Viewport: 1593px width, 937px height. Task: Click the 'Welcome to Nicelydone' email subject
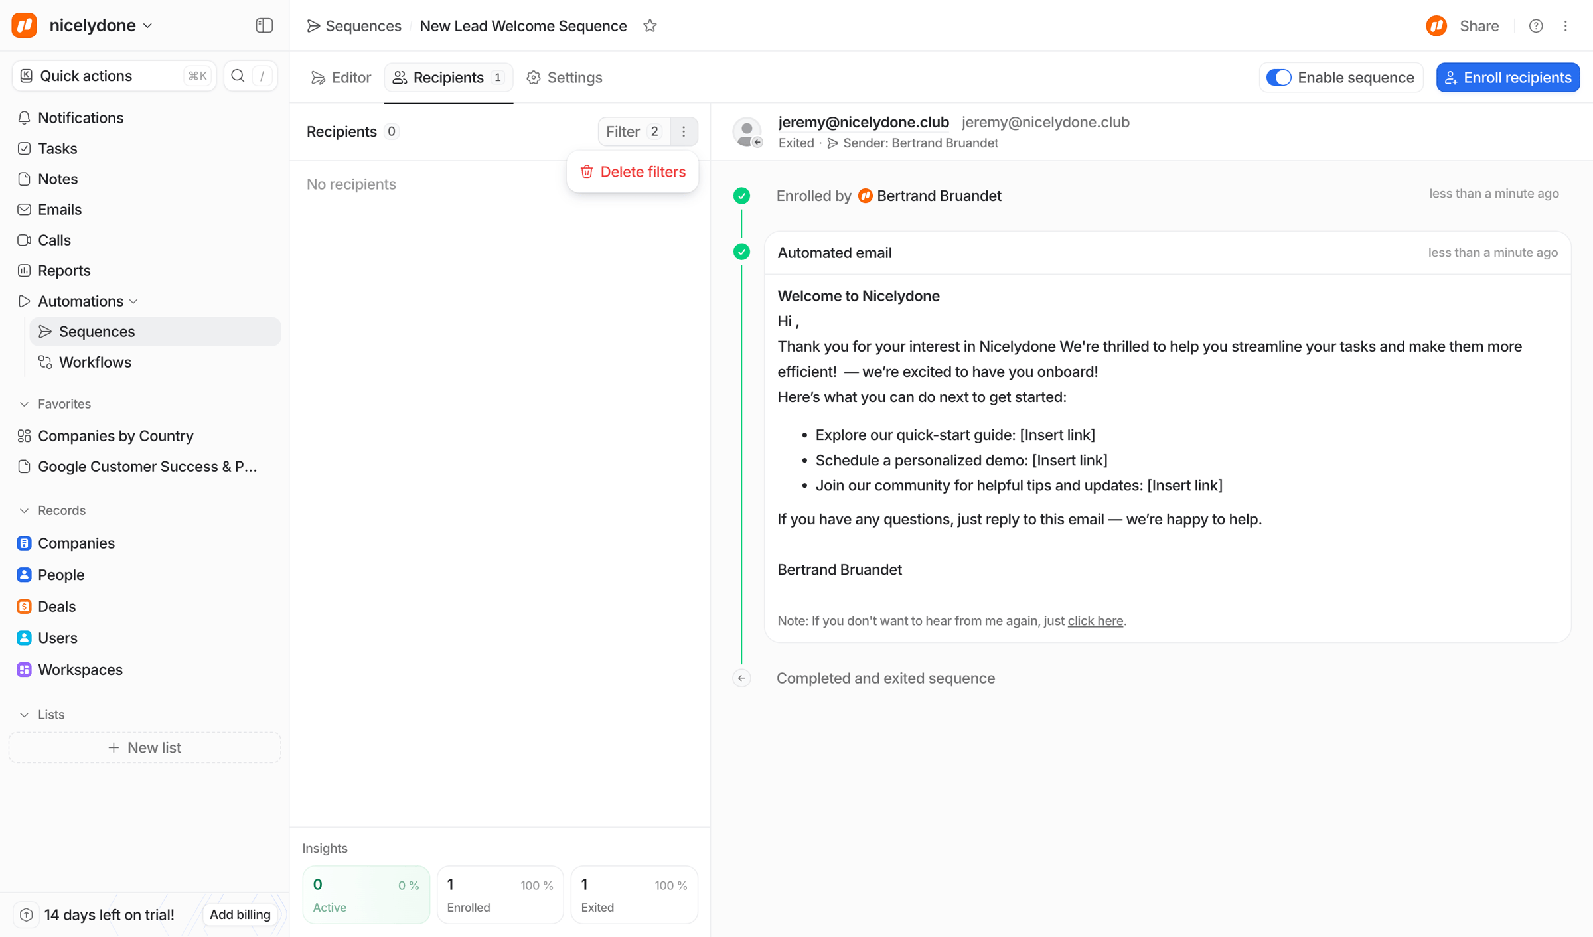pos(858,295)
